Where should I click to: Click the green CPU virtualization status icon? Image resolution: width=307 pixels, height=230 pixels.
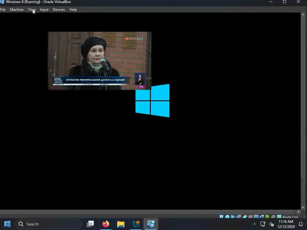(x=267, y=217)
